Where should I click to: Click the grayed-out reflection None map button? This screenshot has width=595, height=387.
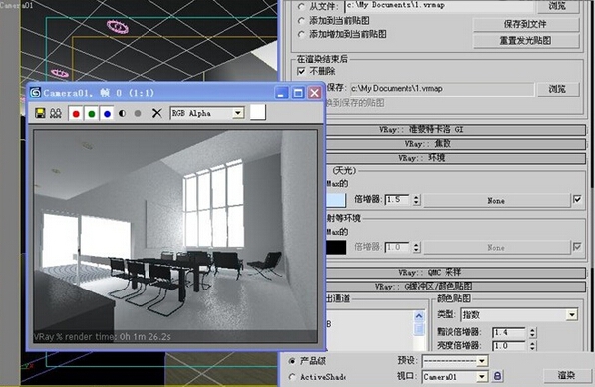[x=496, y=248]
